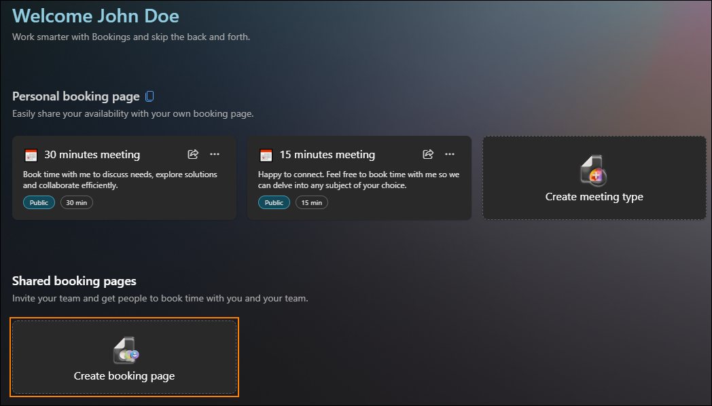The width and height of the screenshot is (712, 406).
Task: Click the Create booking page icon
Action: [x=126, y=350]
